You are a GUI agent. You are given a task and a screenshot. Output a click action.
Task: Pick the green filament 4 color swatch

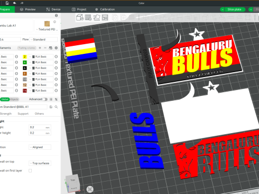tap(25, 63)
